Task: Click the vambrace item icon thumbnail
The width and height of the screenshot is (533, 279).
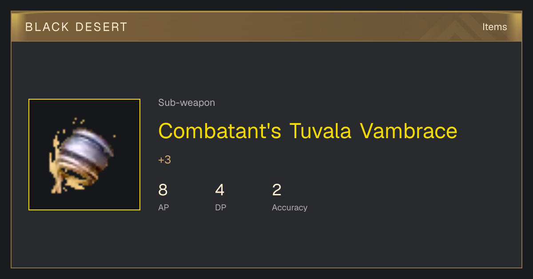Action: [84, 155]
